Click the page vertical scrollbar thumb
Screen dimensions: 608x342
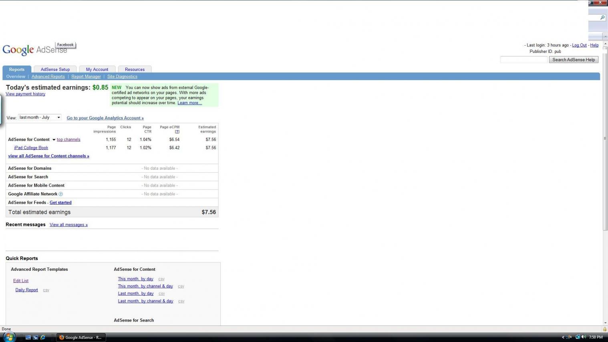pos(605,138)
